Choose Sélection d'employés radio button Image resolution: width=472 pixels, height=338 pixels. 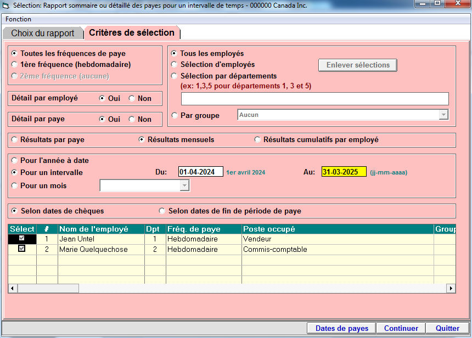[175, 65]
